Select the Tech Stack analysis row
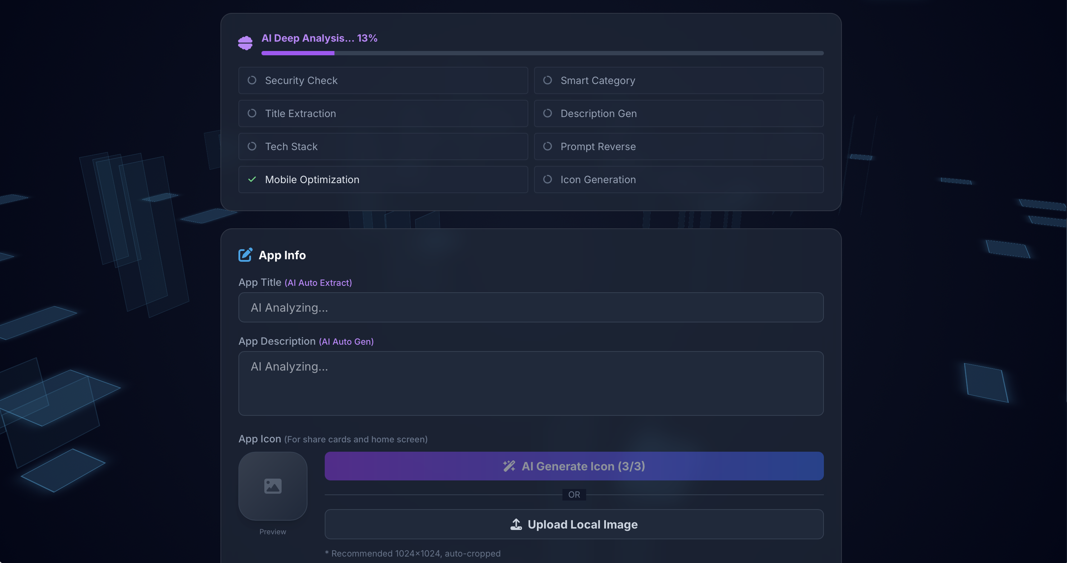The width and height of the screenshot is (1067, 563). (x=383, y=146)
